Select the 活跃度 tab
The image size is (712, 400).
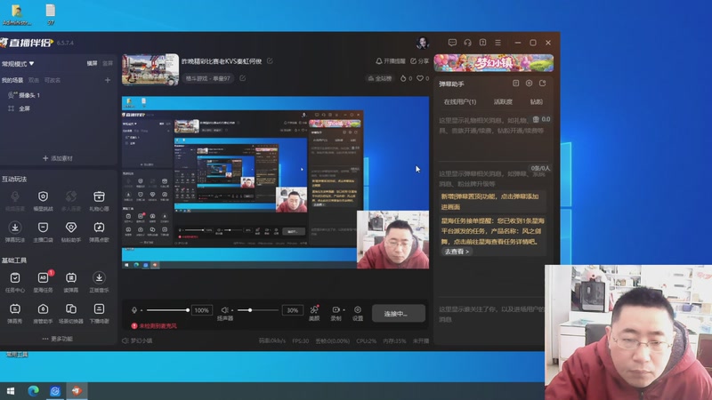click(x=503, y=102)
